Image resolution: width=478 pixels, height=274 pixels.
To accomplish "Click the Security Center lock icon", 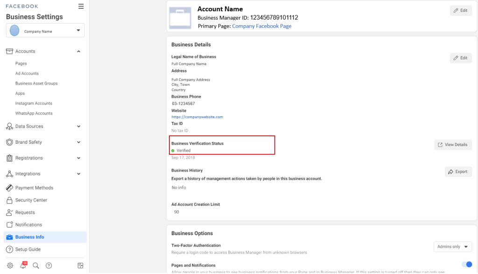I will click(x=9, y=200).
